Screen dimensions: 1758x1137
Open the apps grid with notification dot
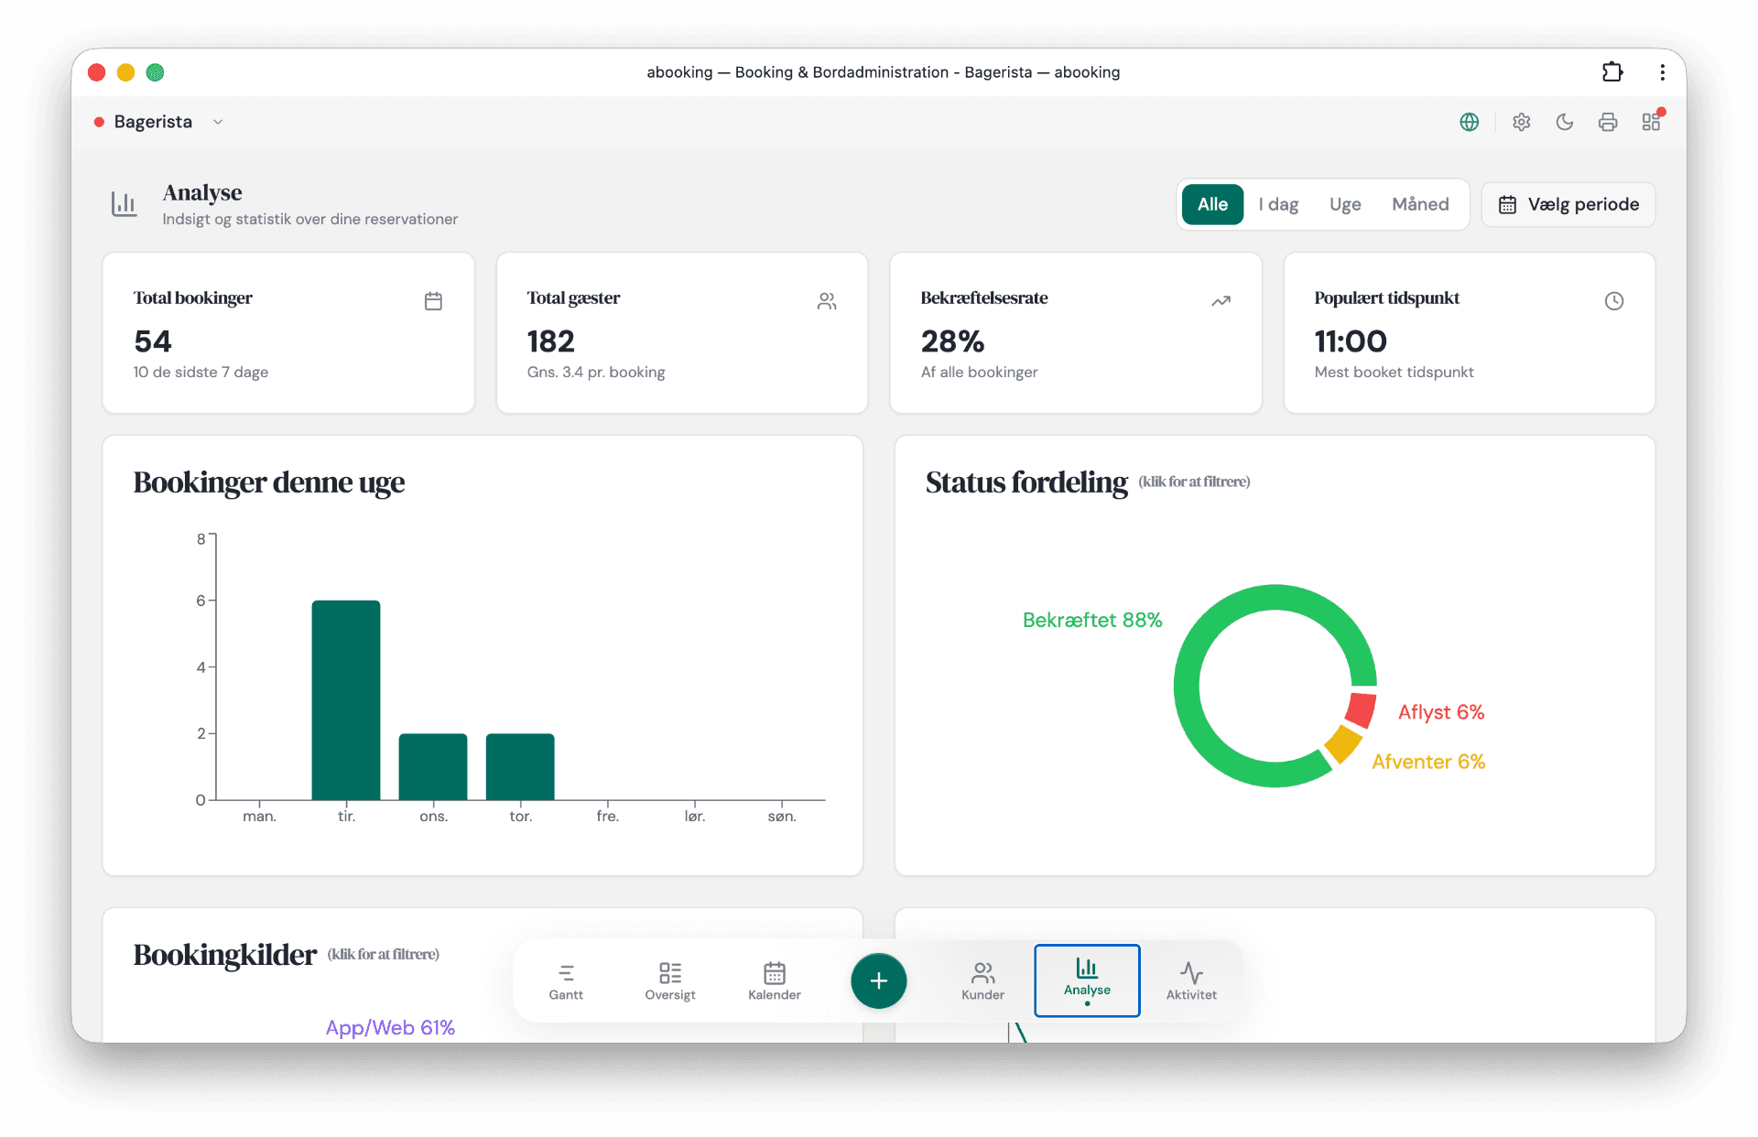[1652, 121]
